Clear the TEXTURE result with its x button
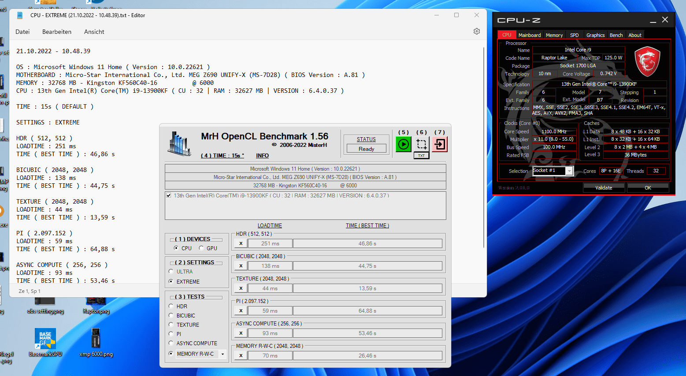686x376 pixels. 241,288
